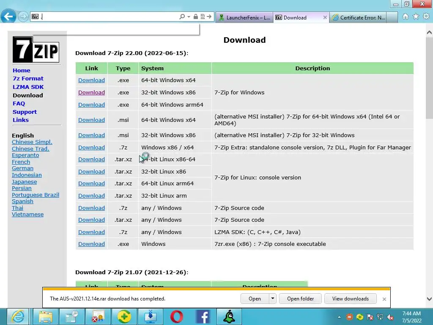Switch language to Indonesian
Viewport: 433px width, 325px height.
[27, 175]
